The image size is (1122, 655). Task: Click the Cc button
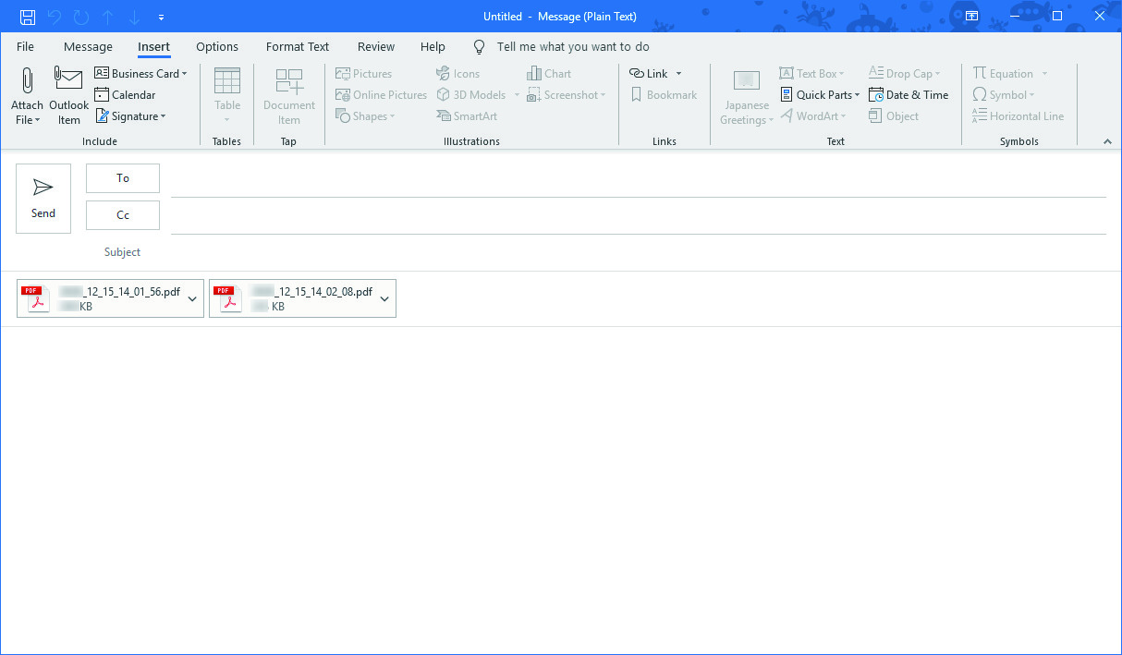123,215
